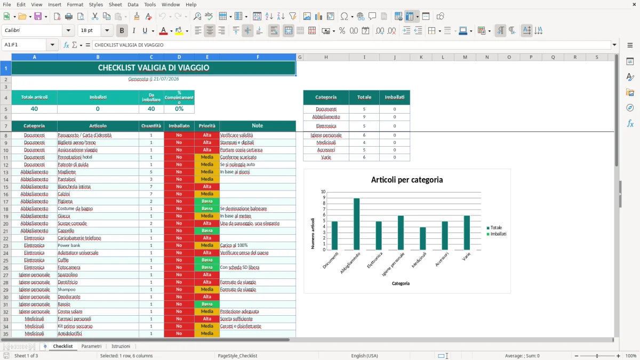Viewport: 640px width, 360px height.
Task: Click the Clear Direct Formatting icon
Action: tap(148, 17)
